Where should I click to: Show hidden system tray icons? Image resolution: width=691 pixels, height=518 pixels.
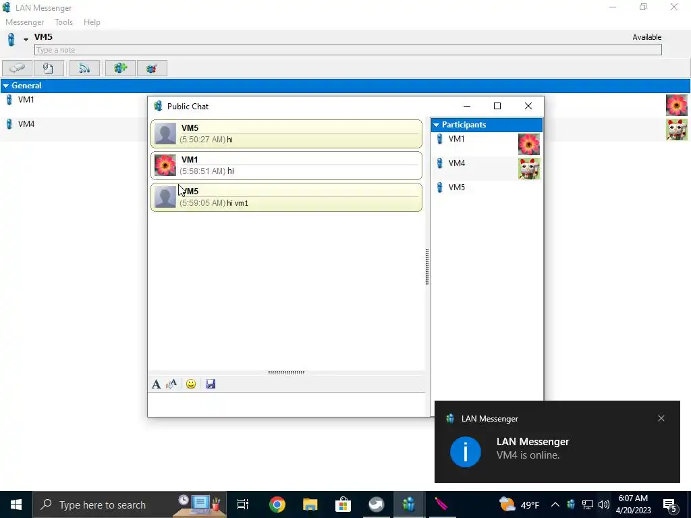pos(555,505)
